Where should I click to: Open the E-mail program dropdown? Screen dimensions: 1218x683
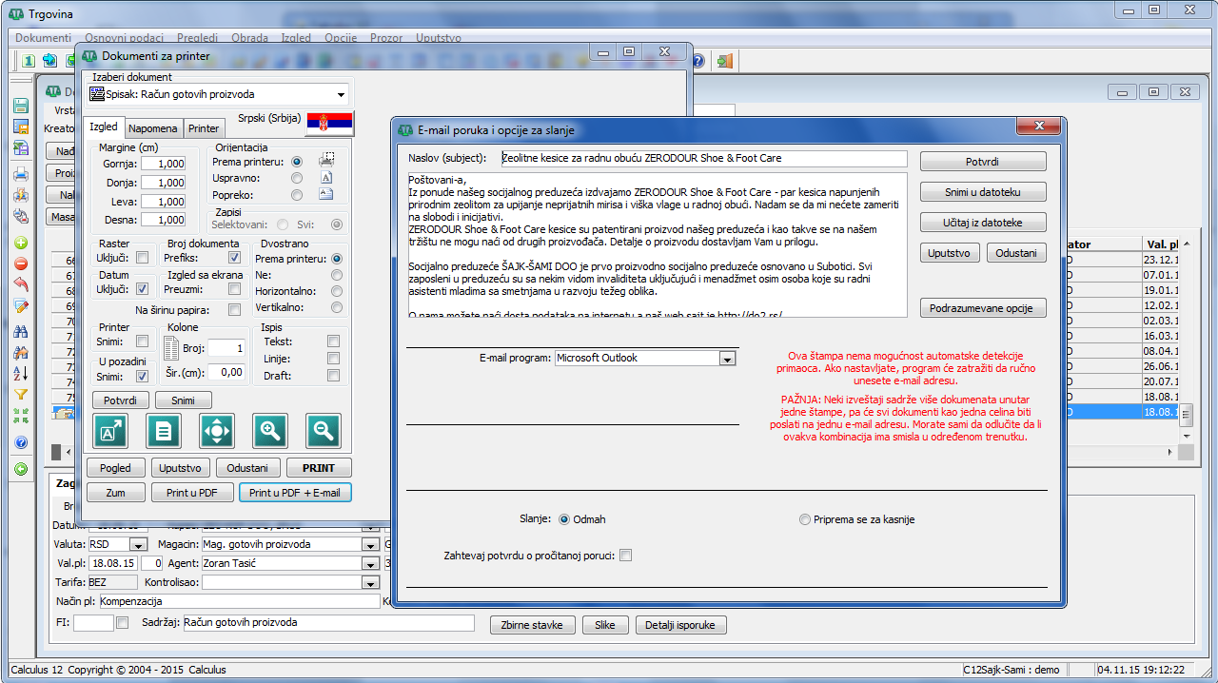[x=727, y=359]
